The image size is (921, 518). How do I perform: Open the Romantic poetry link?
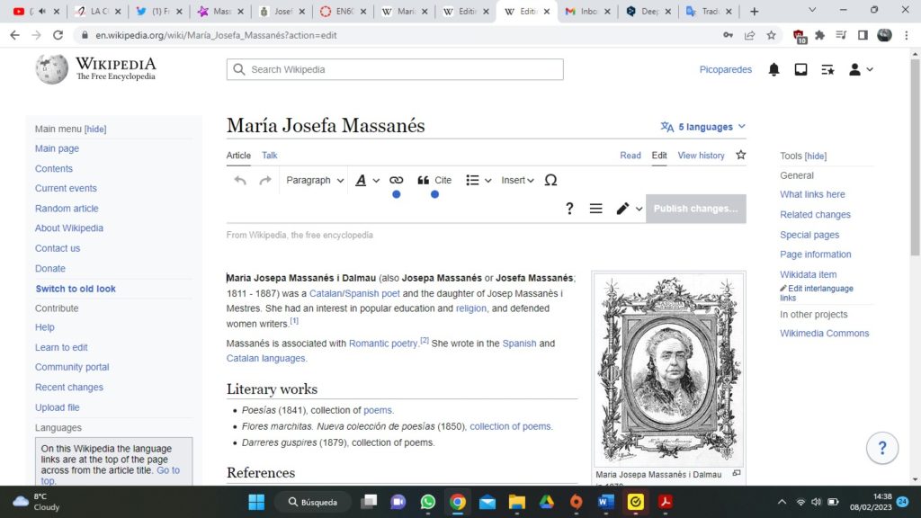[x=383, y=344]
